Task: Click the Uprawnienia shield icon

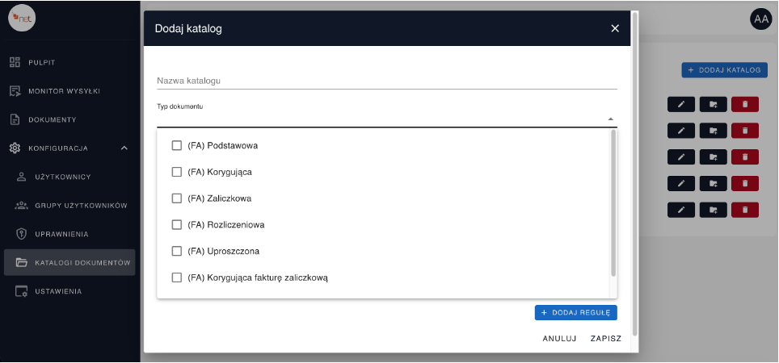Action: (x=22, y=234)
